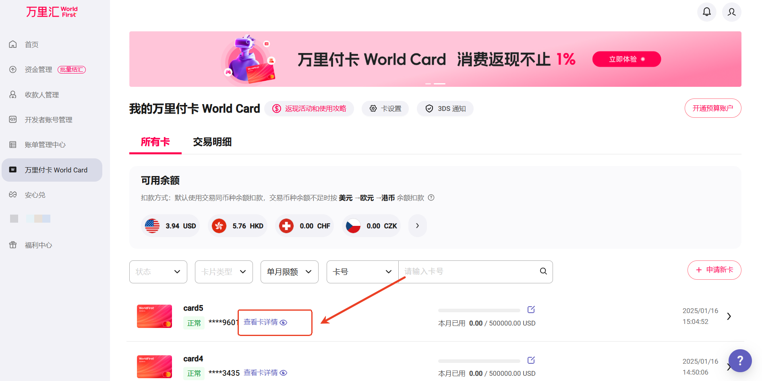This screenshot has height=381, width=762.
Task: Click the home icon beside 首页
Action: (x=13, y=44)
